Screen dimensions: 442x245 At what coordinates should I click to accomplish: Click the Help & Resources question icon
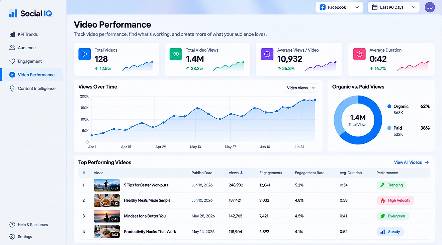12,225
